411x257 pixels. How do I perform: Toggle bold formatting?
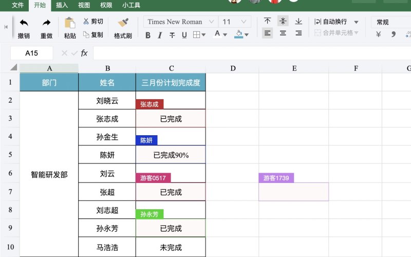(x=148, y=35)
